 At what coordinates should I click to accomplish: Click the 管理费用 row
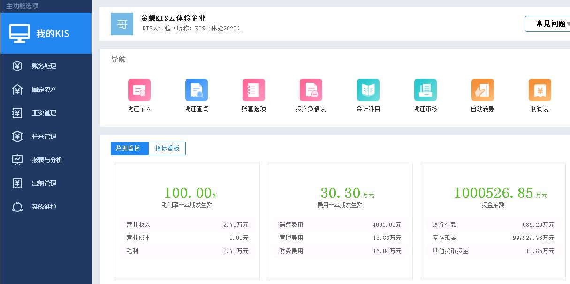[x=340, y=238]
